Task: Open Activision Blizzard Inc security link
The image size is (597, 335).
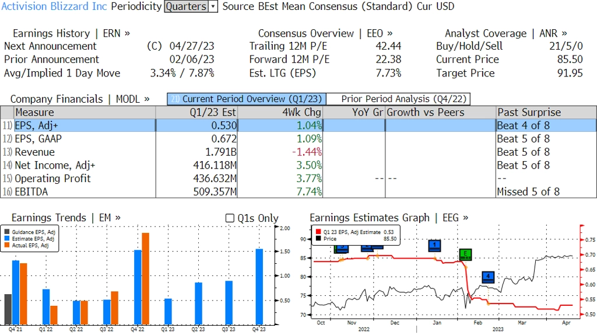Action: click(x=54, y=6)
